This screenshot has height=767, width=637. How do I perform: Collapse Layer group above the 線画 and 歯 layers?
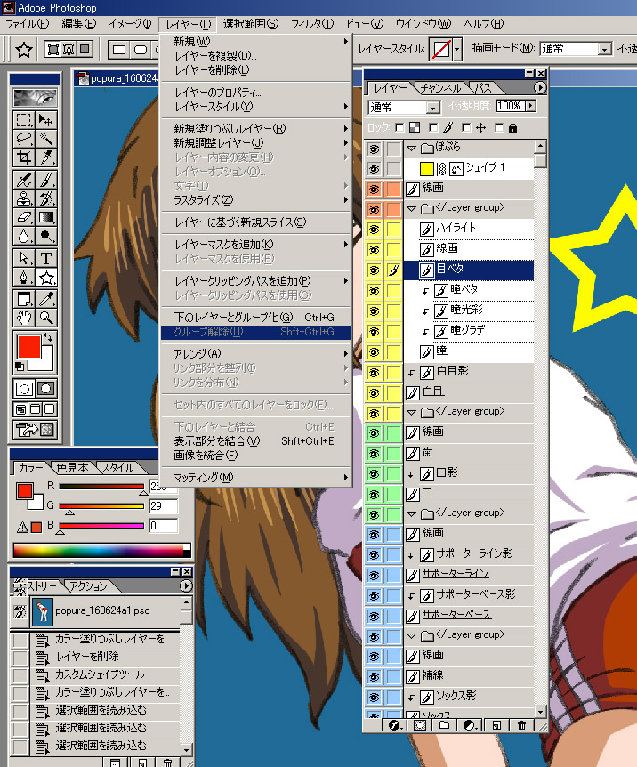(411, 413)
